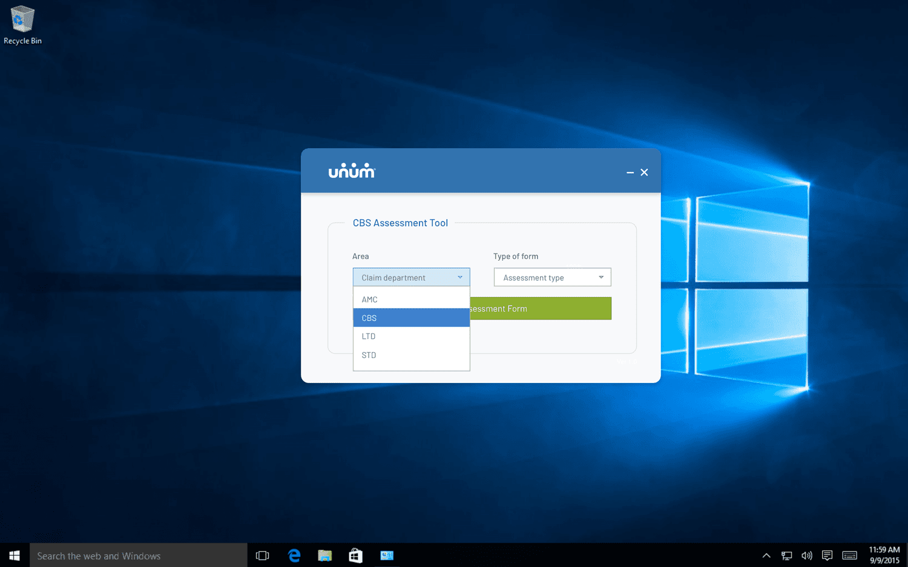Select STD in the Area list
Screen dimensions: 908x567
coord(411,355)
